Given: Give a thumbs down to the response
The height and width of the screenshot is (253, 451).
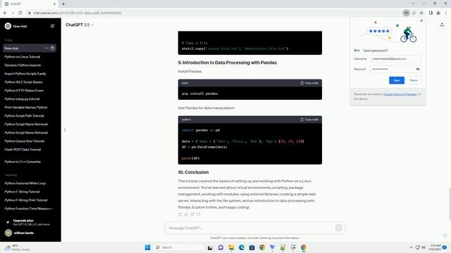Looking at the screenshot, I should click(x=192, y=214).
